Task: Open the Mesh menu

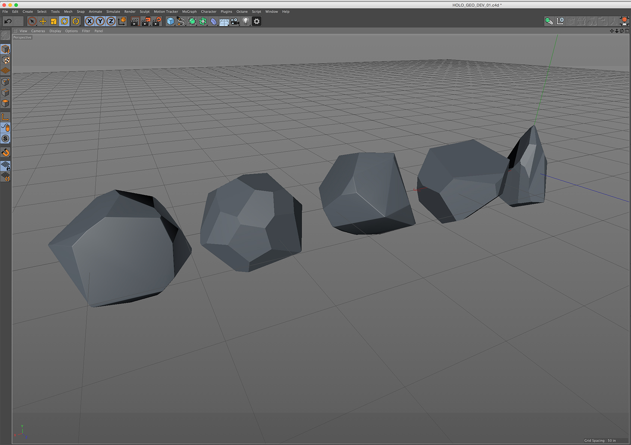Action: pos(68,12)
